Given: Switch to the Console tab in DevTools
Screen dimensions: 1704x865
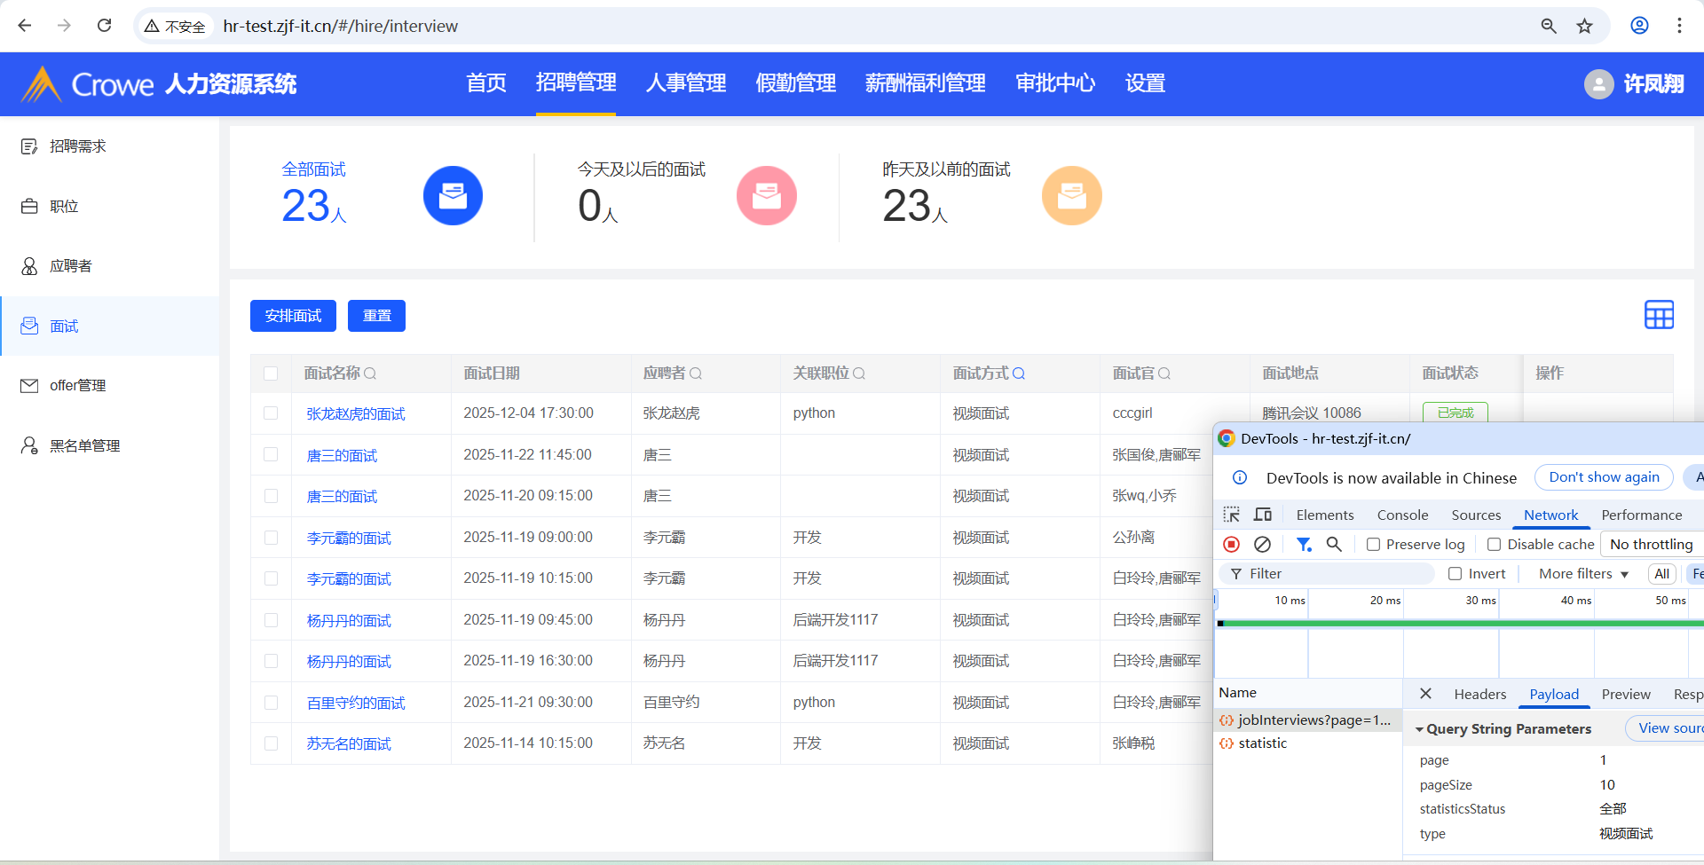Looking at the screenshot, I should (1402, 515).
